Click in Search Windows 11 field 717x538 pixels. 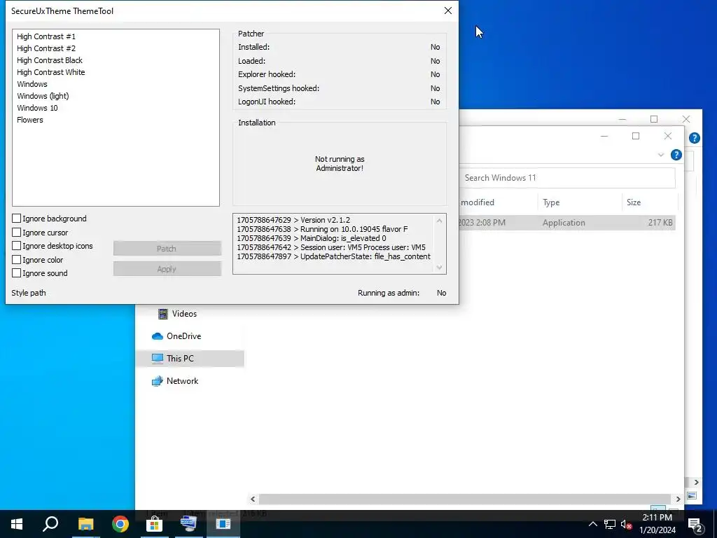coord(567,178)
